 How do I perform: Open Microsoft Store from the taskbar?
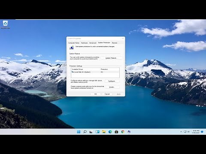116,132
